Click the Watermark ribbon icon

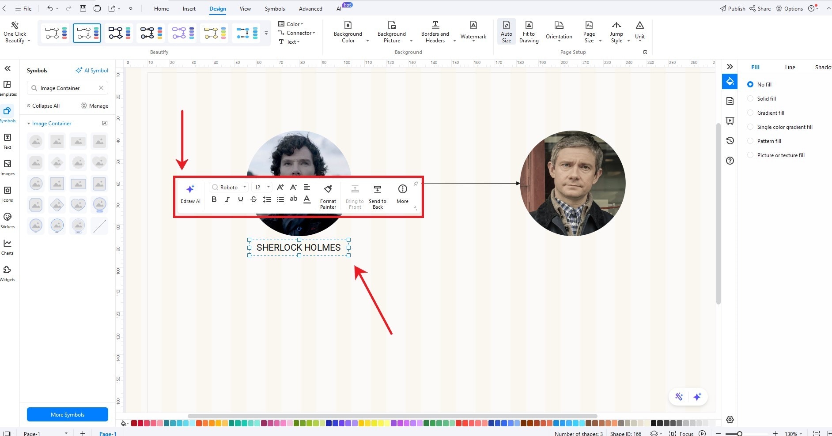tap(473, 31)
